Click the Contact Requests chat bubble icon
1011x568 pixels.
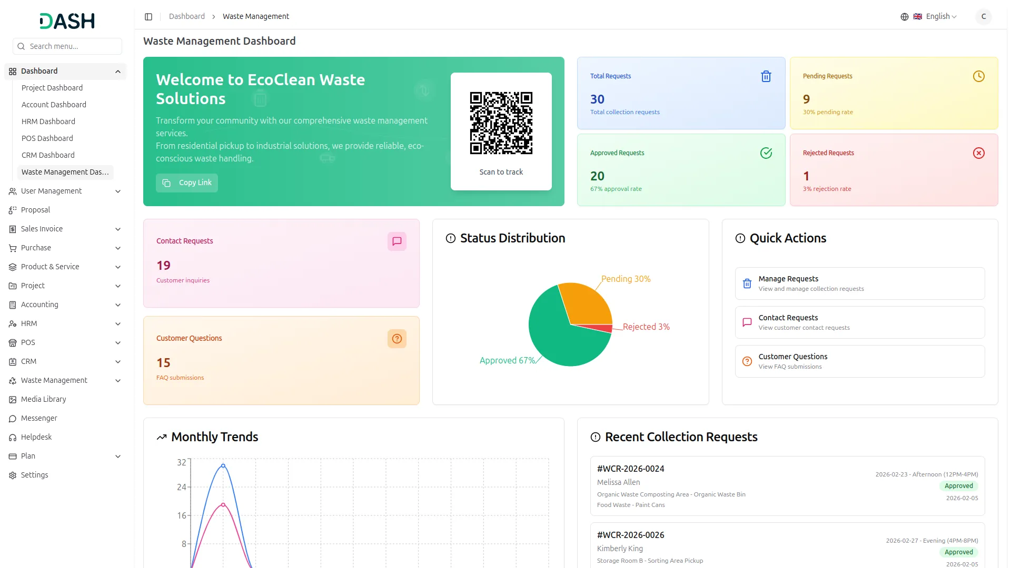coord(397,241)
